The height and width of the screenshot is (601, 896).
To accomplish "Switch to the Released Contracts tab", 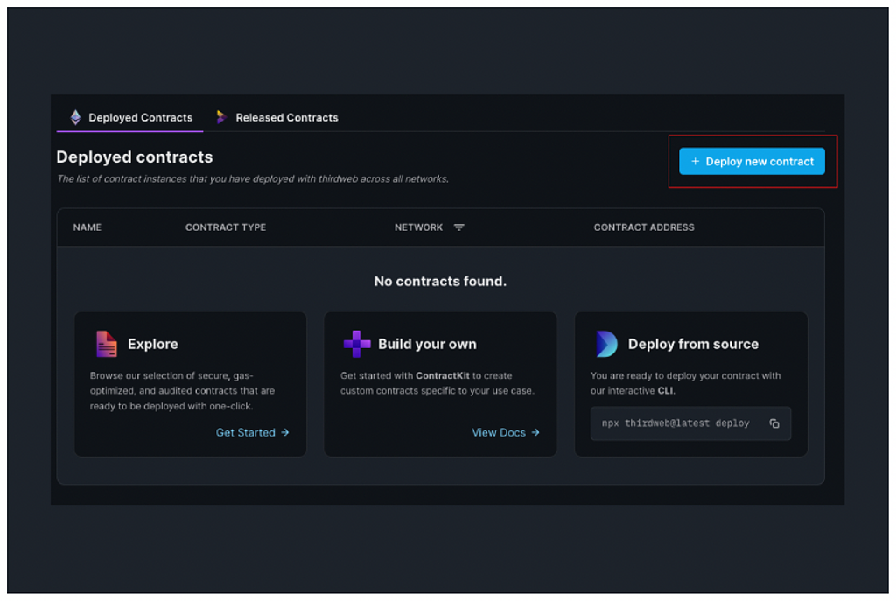I will 286,117.
